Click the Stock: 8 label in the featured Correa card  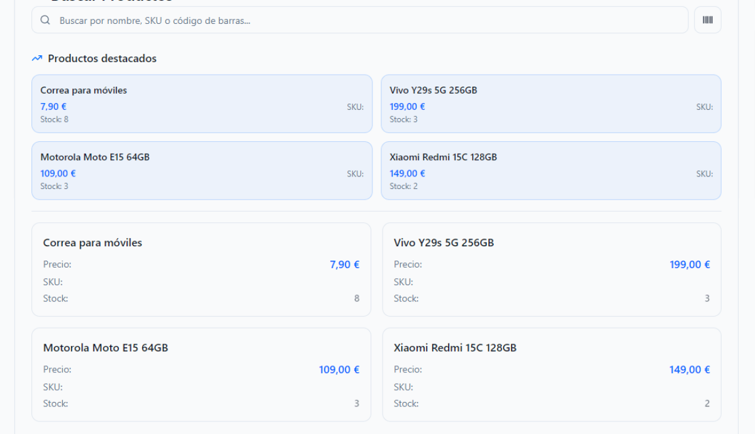[54, 119]
